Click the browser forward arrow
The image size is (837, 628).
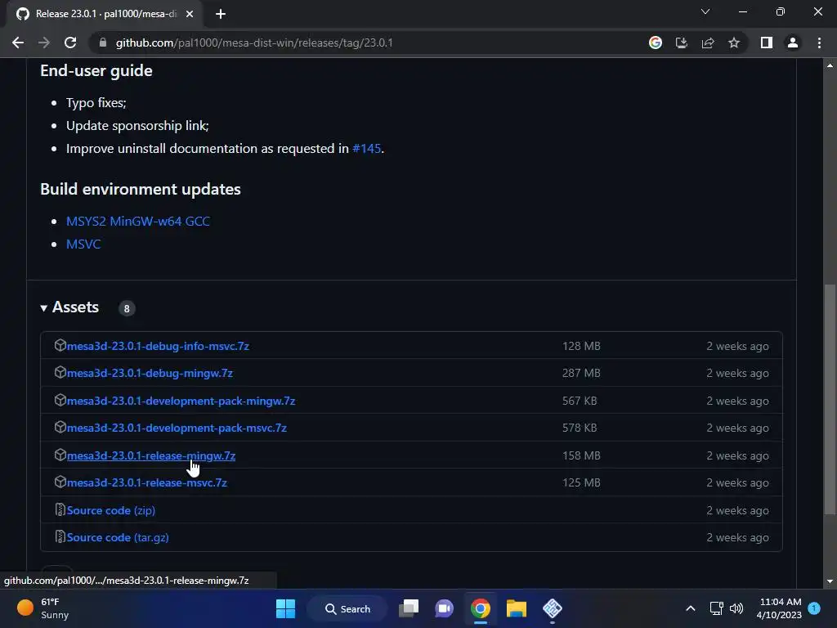(x=44, y=43)
